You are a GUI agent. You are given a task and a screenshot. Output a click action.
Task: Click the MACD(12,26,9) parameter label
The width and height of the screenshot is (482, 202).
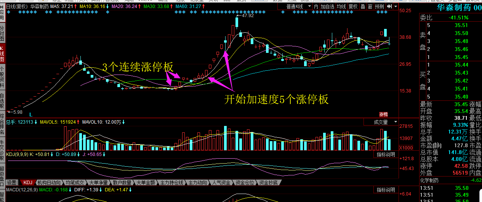tap(21, 189)
